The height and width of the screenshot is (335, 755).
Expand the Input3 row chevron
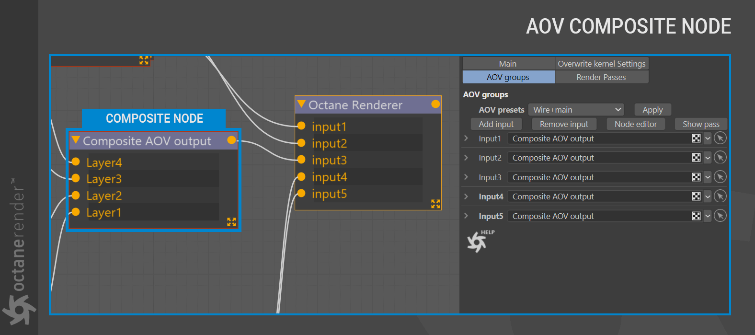[466, 177]
